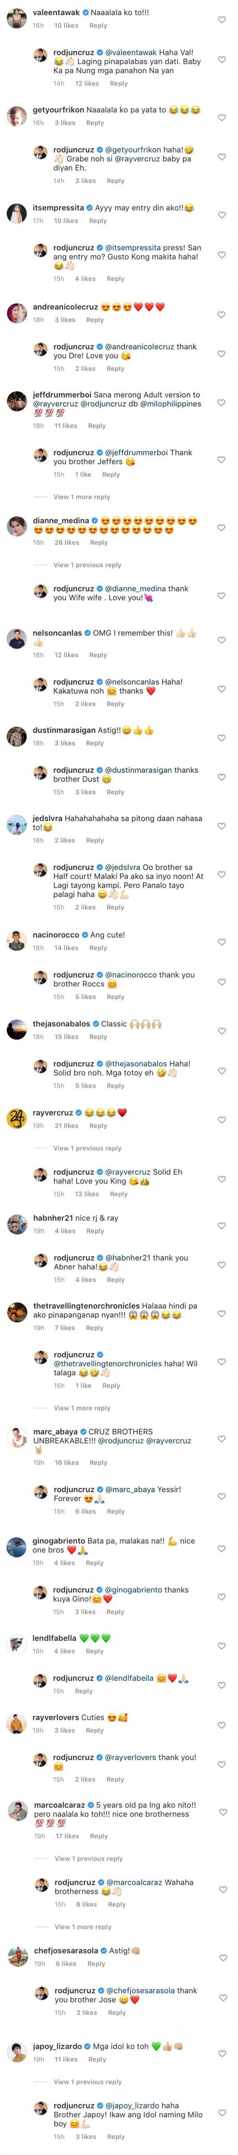Reply to dustinmarasigan's comment
The height and width of the screenshot is (2155, 238).
[x=94, y=743]
